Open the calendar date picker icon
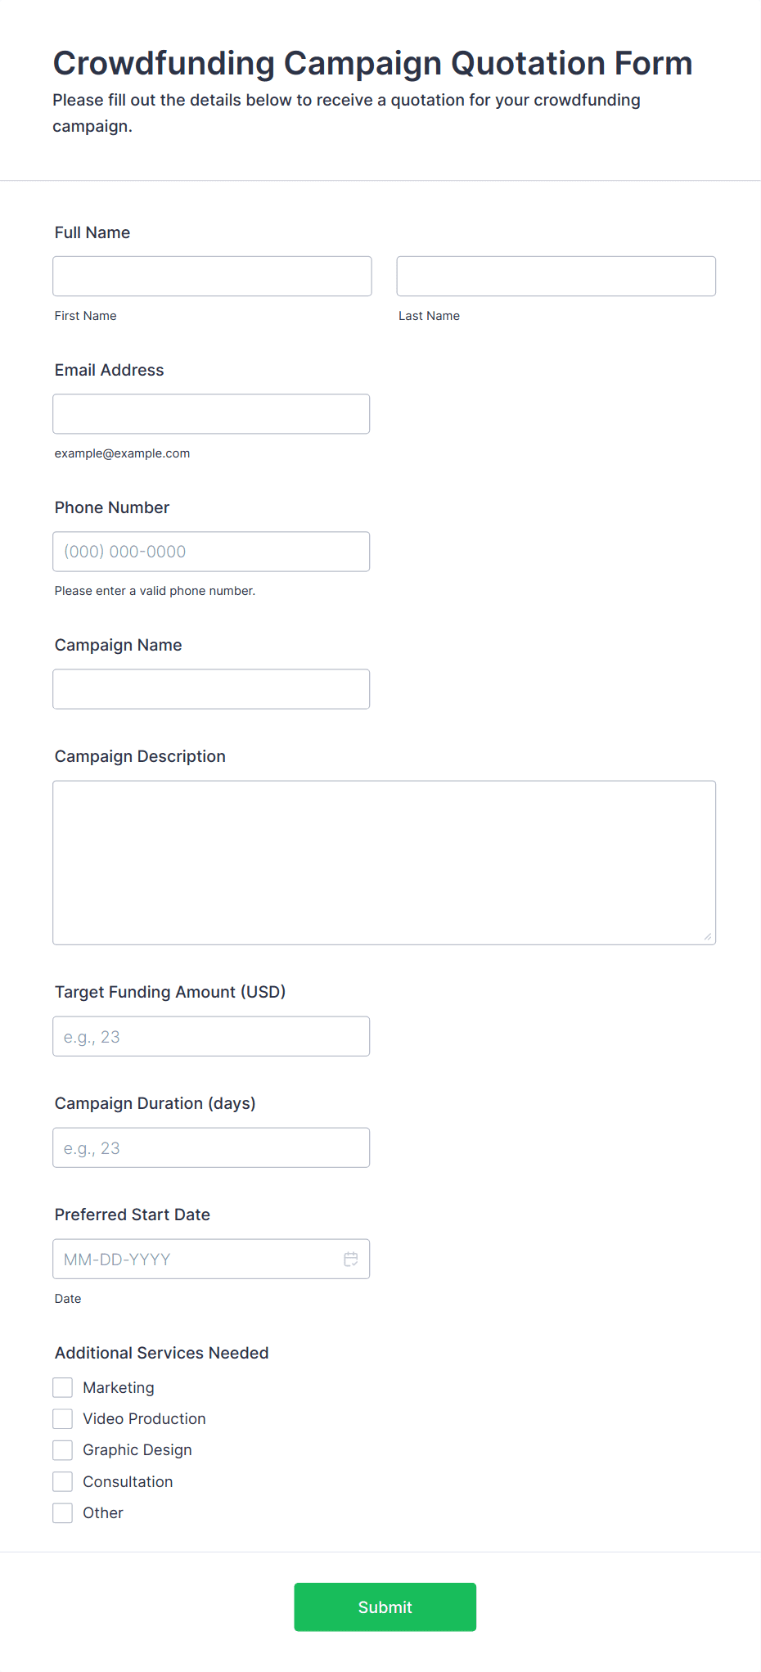 coord(350,1259)
